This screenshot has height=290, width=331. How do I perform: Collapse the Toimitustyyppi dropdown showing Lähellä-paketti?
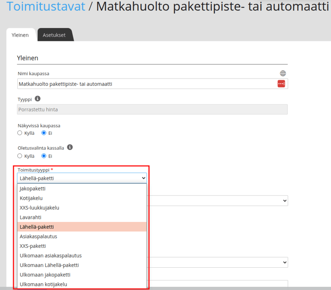(x=82, y=178)
